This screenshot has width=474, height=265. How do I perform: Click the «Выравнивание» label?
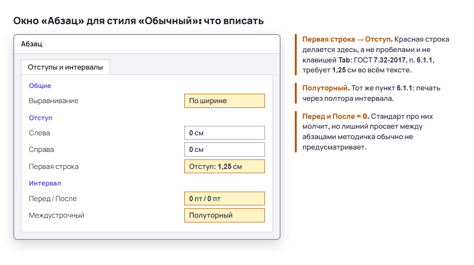click(54, 101)
